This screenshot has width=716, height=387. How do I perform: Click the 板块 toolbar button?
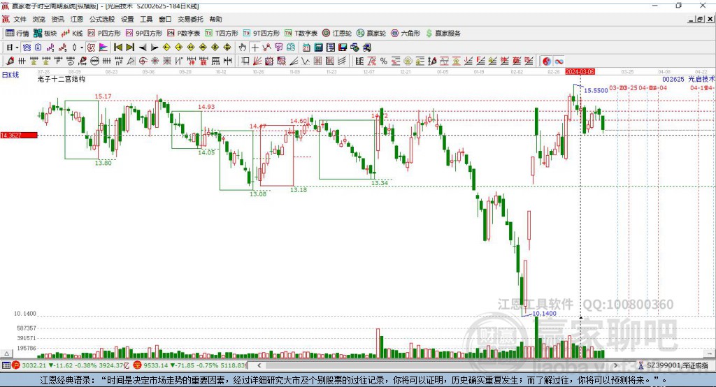coord(45,34)
